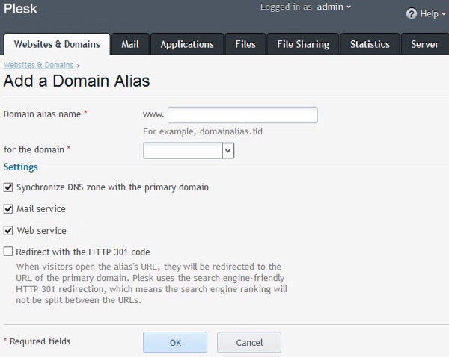Disable the Web service checkbox
Image resolution: width=449 pixels, height=357 pixels.
[x=8, y=231]
